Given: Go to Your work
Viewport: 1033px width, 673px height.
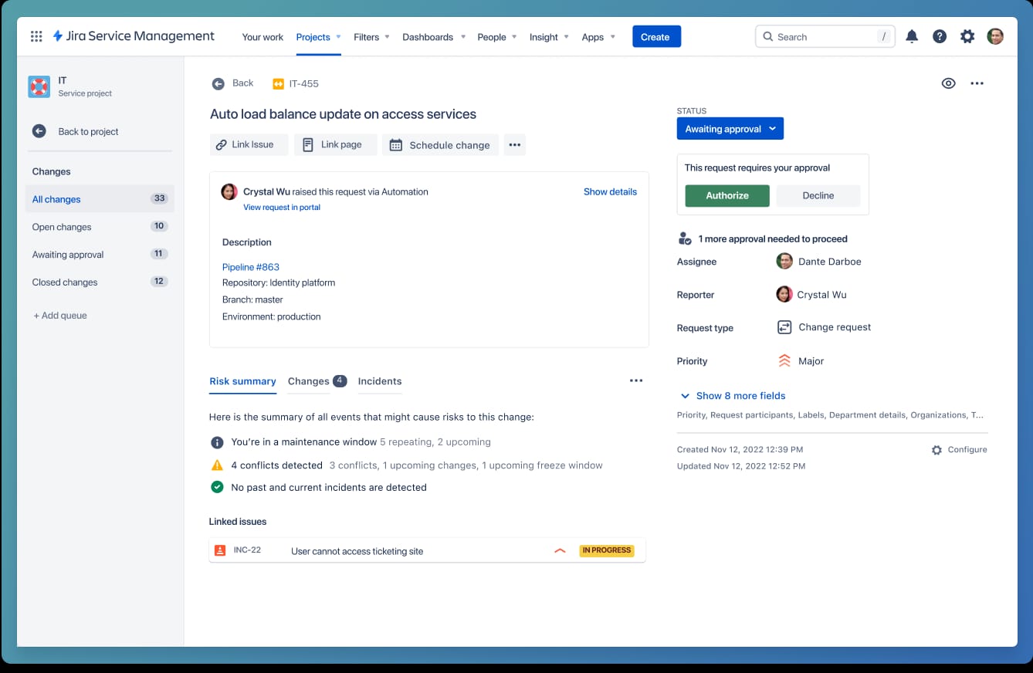Looking at the screenshot, I should click(x=262, y=37).
